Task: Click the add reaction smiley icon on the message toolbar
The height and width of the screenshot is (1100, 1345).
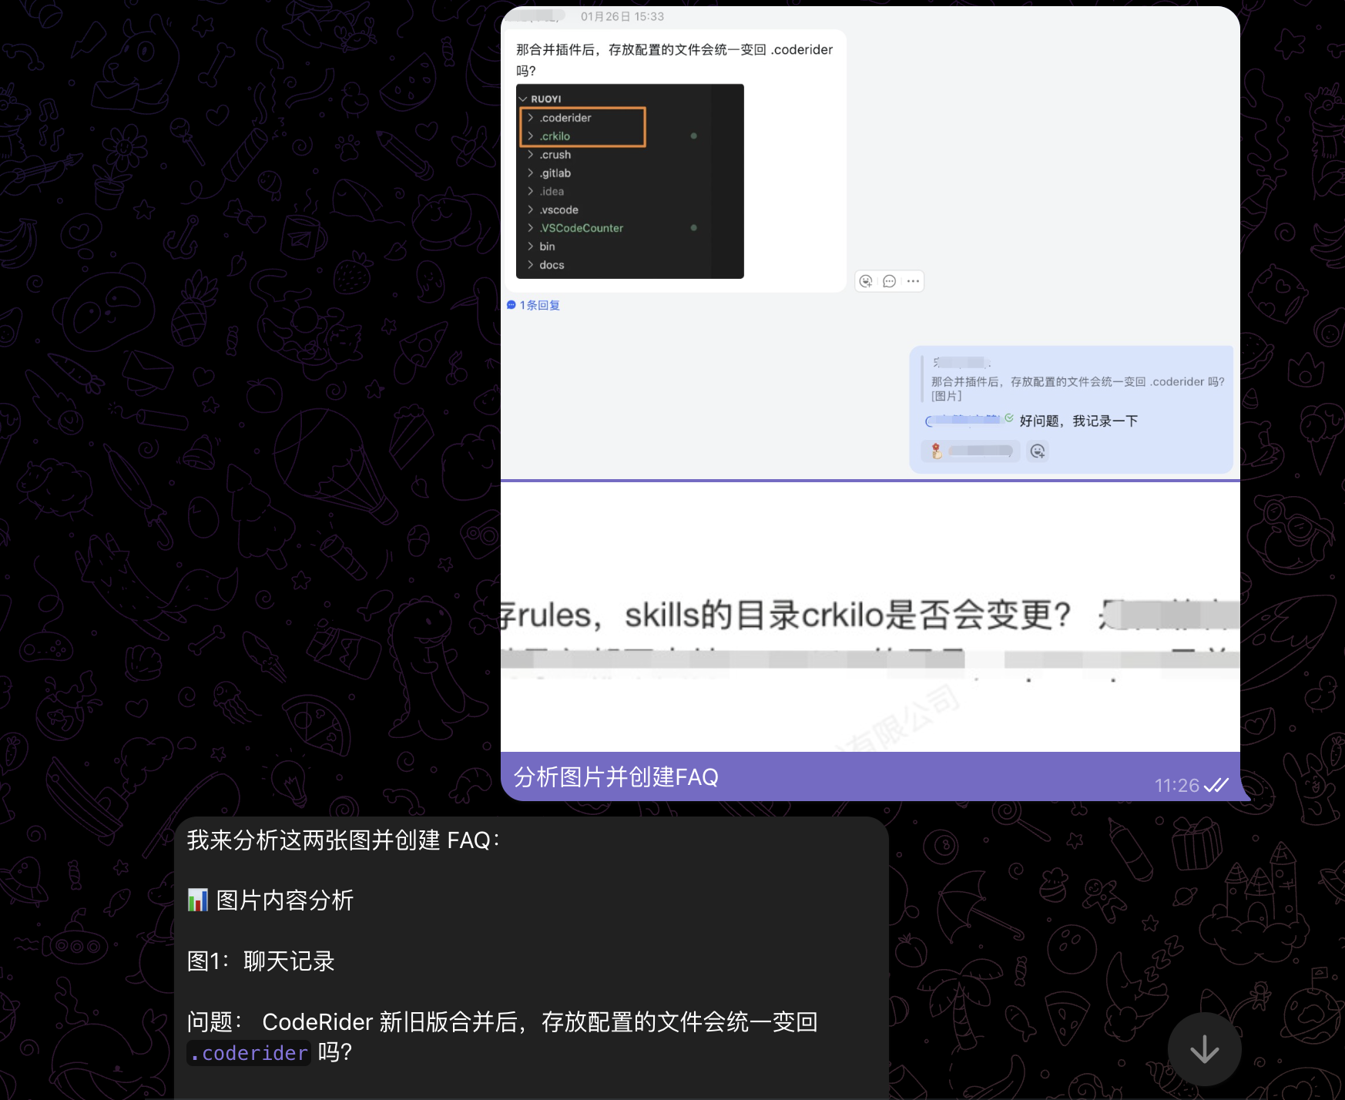Action: tap(867, 281)
